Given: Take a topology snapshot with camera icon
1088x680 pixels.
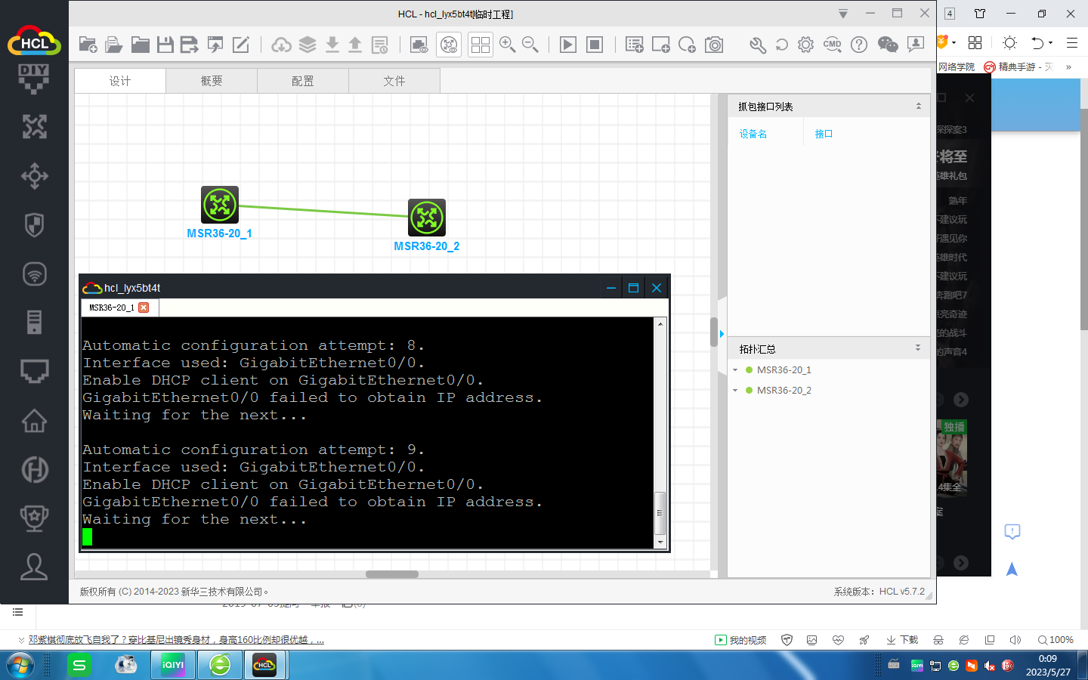Looking at the screenshot, I should coord(714,45).
